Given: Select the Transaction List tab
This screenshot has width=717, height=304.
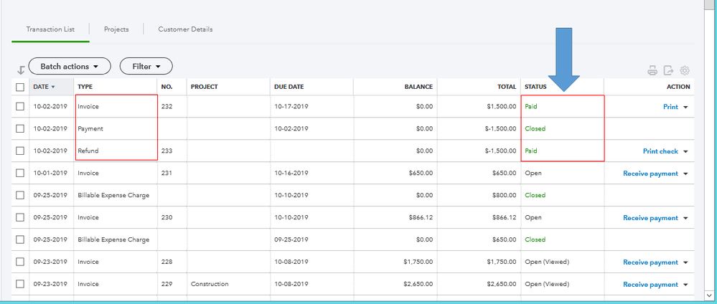Looking at the screenshot, I should point(50,29).
